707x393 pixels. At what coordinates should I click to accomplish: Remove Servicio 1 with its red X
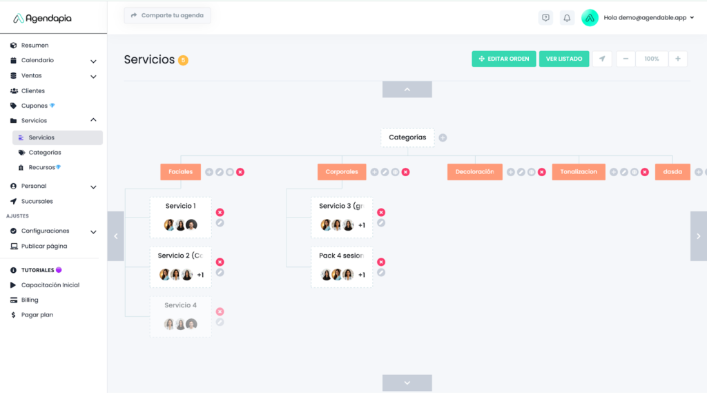tap(220, 213)
